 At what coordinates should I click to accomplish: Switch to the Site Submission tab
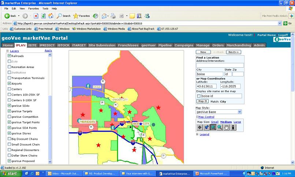click(x=102, y=45)
